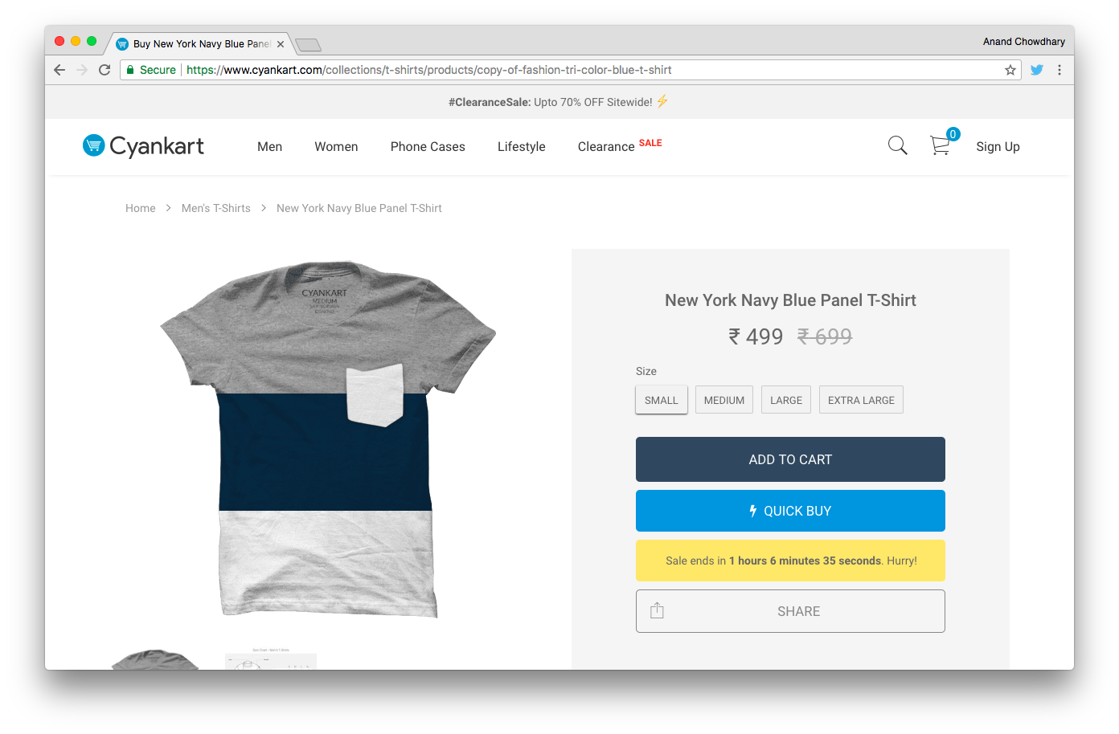Open the search magnifier icon
1119x734 pixels.
(x=897, y=145)
